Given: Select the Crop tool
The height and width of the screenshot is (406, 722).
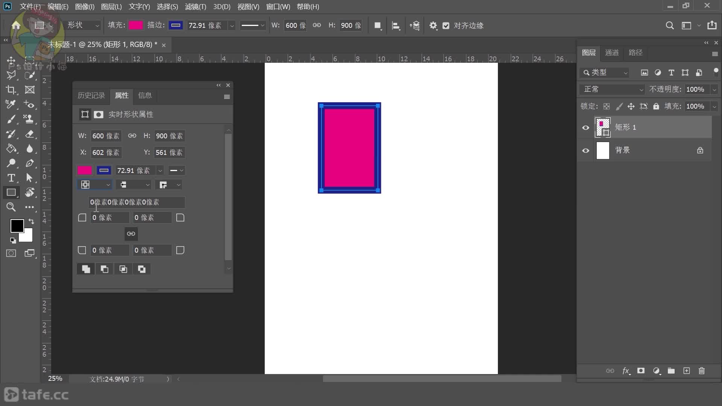Looking at the screenshot, I should [11, 90].
